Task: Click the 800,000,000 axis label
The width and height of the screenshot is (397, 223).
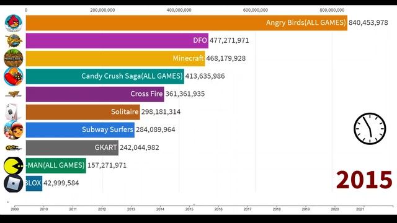Action: point(332,10)
